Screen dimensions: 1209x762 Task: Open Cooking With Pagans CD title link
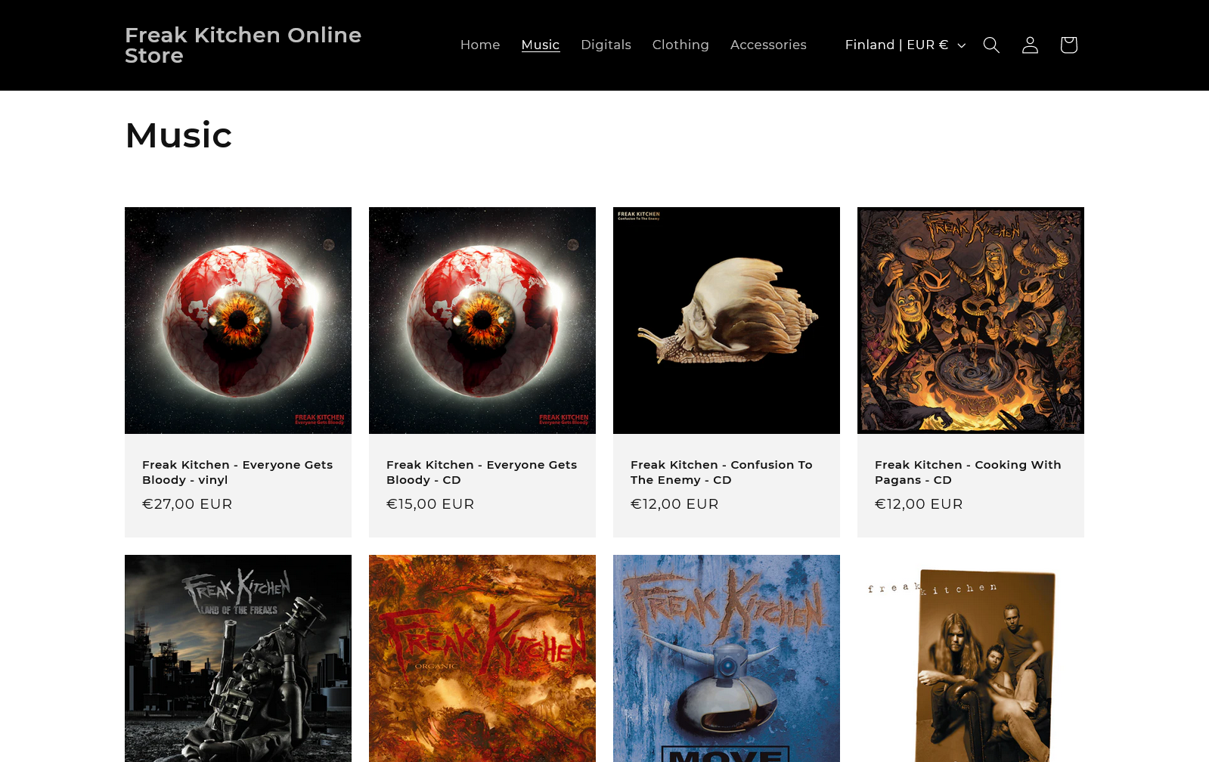pos(968,472)
